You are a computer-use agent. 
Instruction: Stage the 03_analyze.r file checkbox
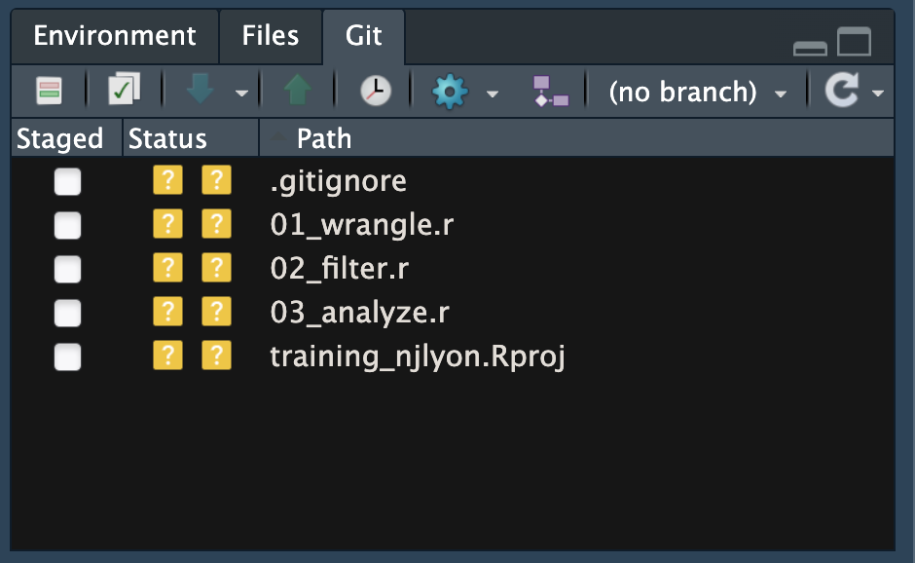coord(67,314)
